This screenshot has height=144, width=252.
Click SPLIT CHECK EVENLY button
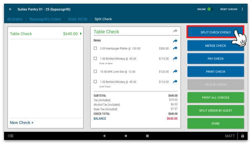coord(216,32)
